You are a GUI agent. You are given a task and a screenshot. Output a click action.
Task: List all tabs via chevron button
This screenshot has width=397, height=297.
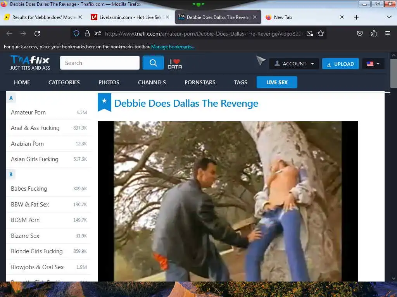pyautogui.click(x=389, y=17)
